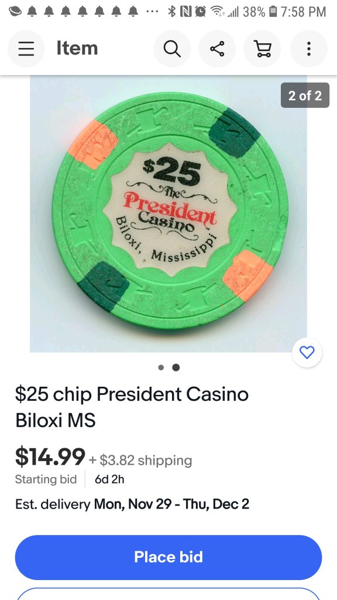This screenshot has height=600, width=337.
Task: Tap the ellipsis for more notifications
Action: pyautogui.click(x=152, y=12)
